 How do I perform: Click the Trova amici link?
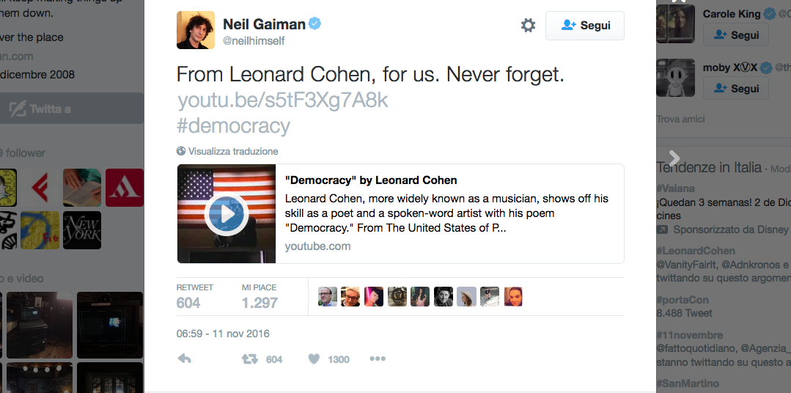click(x=680, y=119)
